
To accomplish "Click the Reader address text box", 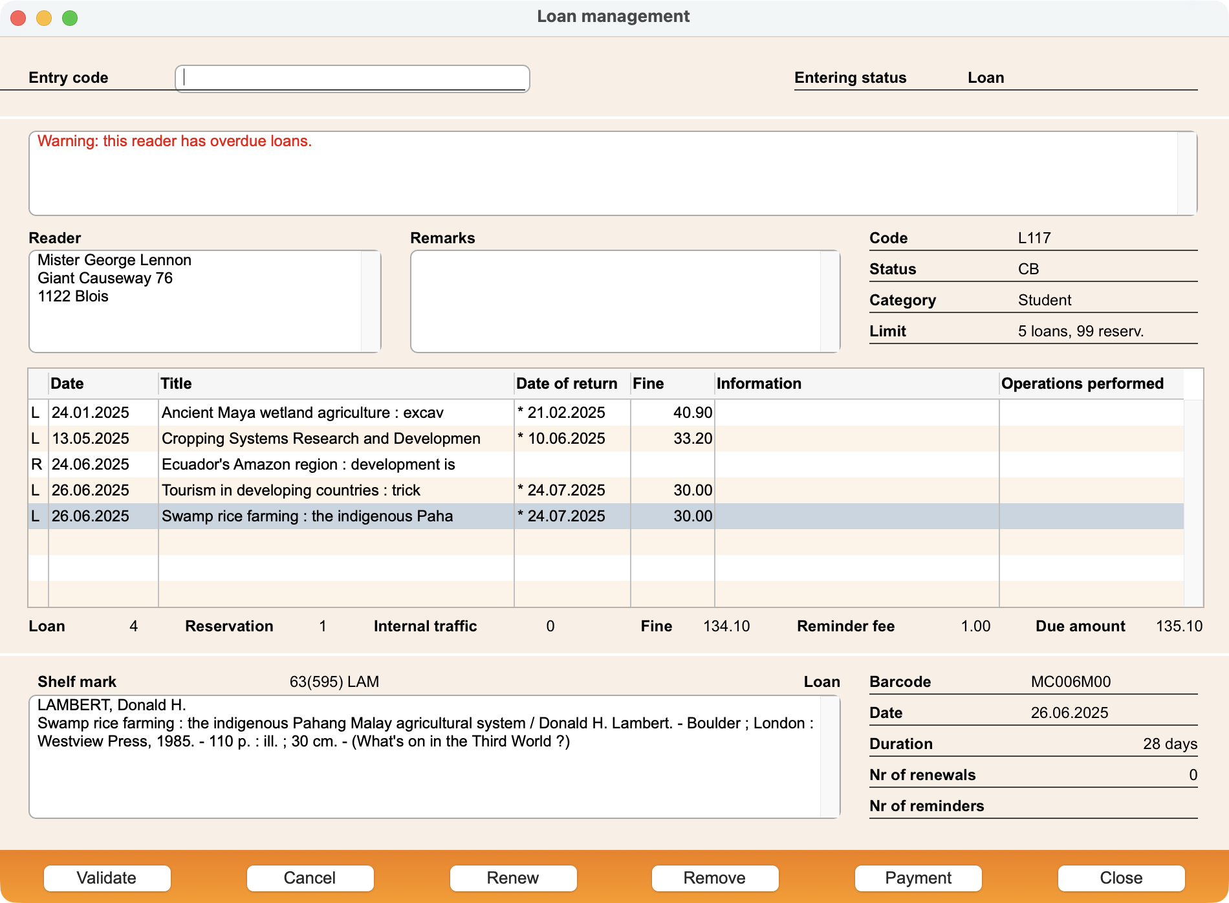I will (x=195, y=301).
